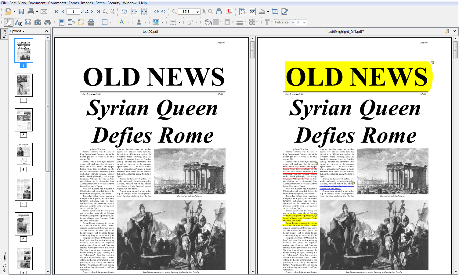Expand the Stamp tool dropdown arrow
Viewport: 459px width, 275px height.
(145, 22)
